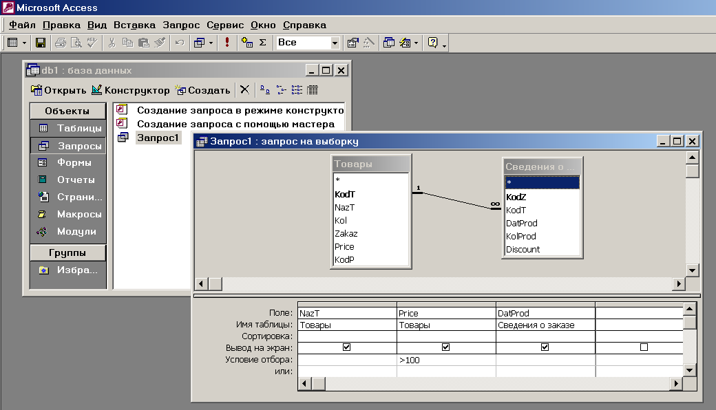The height and width of the screenshot is (410, 716).
Task: Click the Undo arrow icon
Action: (x=180, y=43)
